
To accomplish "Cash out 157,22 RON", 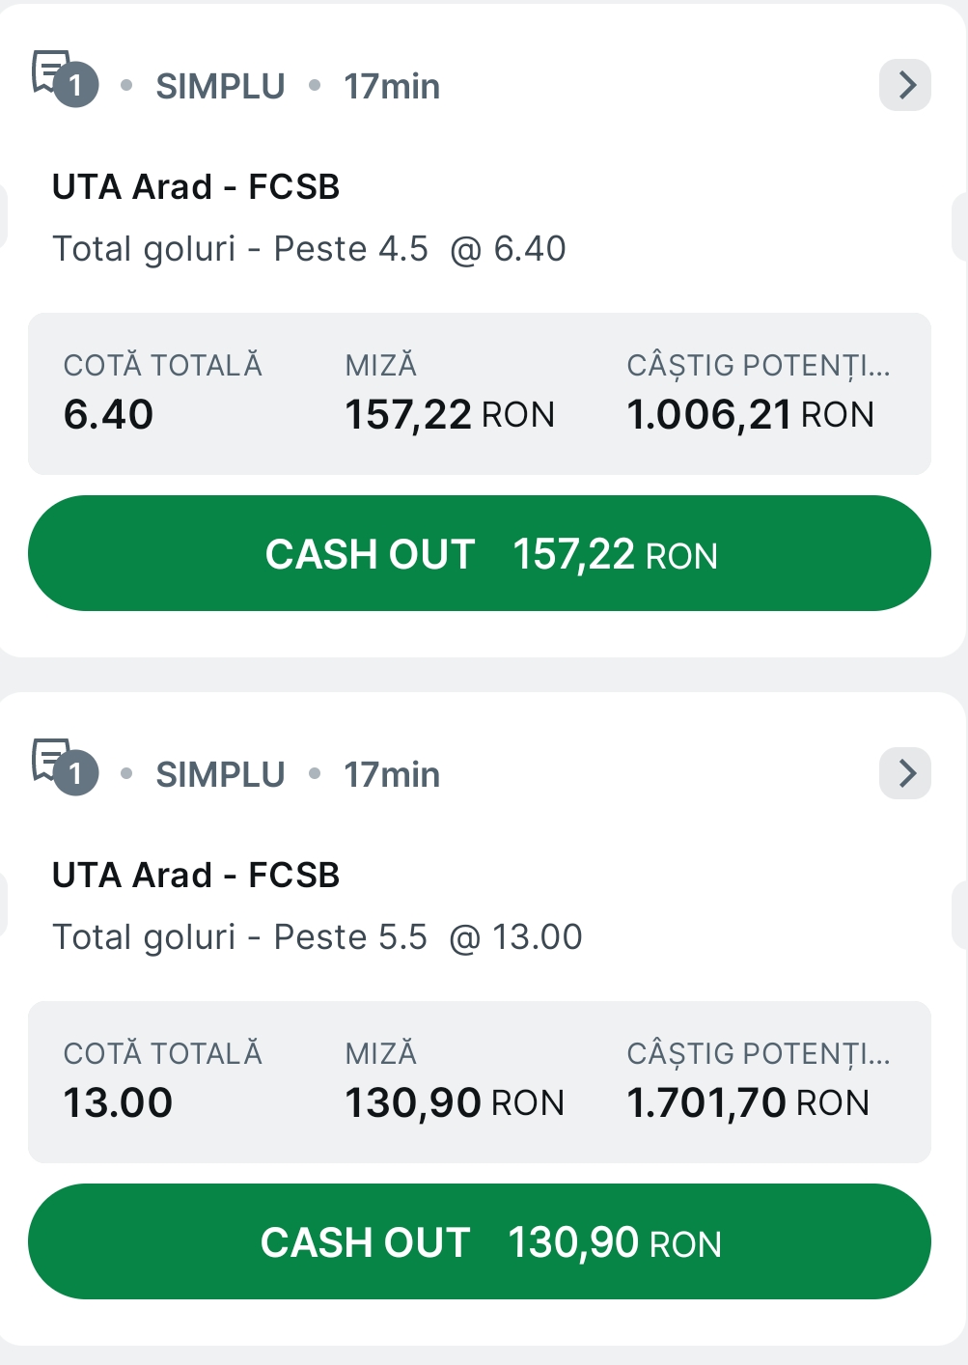I will [x=480, y=554].
